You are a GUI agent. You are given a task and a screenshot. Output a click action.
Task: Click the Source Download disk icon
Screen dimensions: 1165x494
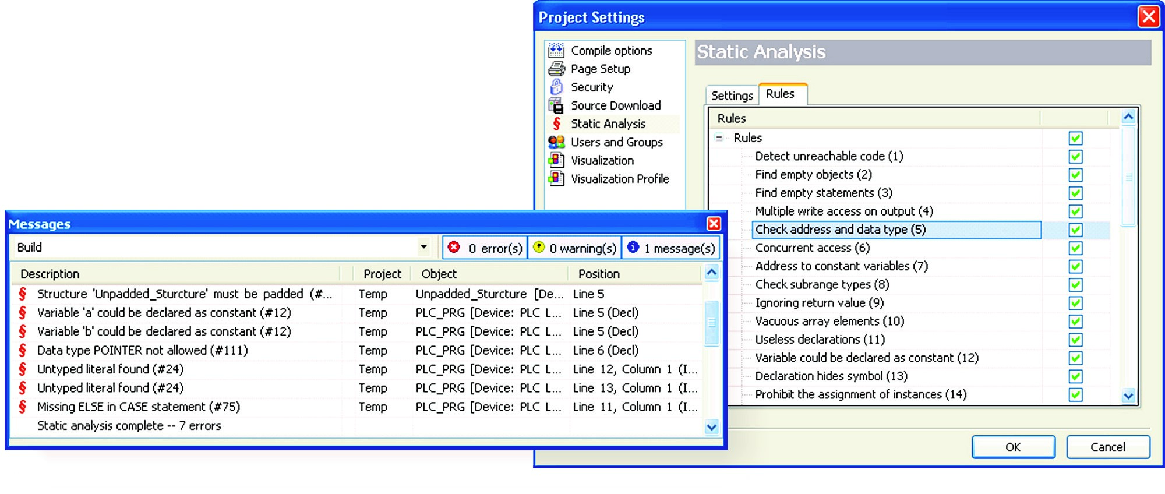[x=556, y=105]
